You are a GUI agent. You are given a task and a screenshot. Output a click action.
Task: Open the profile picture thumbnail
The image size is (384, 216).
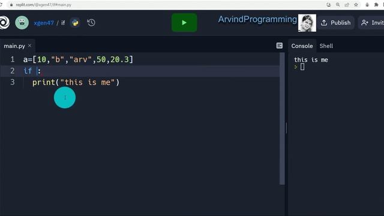tap(307, 23)
